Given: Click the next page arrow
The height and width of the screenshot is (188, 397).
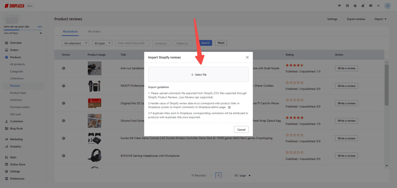Looking at the screenshot, I should (x=226, y=176).
